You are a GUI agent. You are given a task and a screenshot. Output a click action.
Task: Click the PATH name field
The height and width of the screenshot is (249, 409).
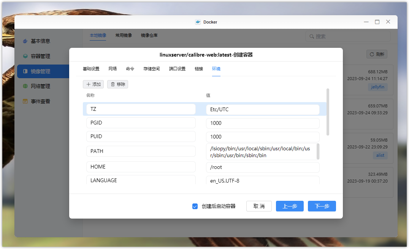click(x=141, y=151)
